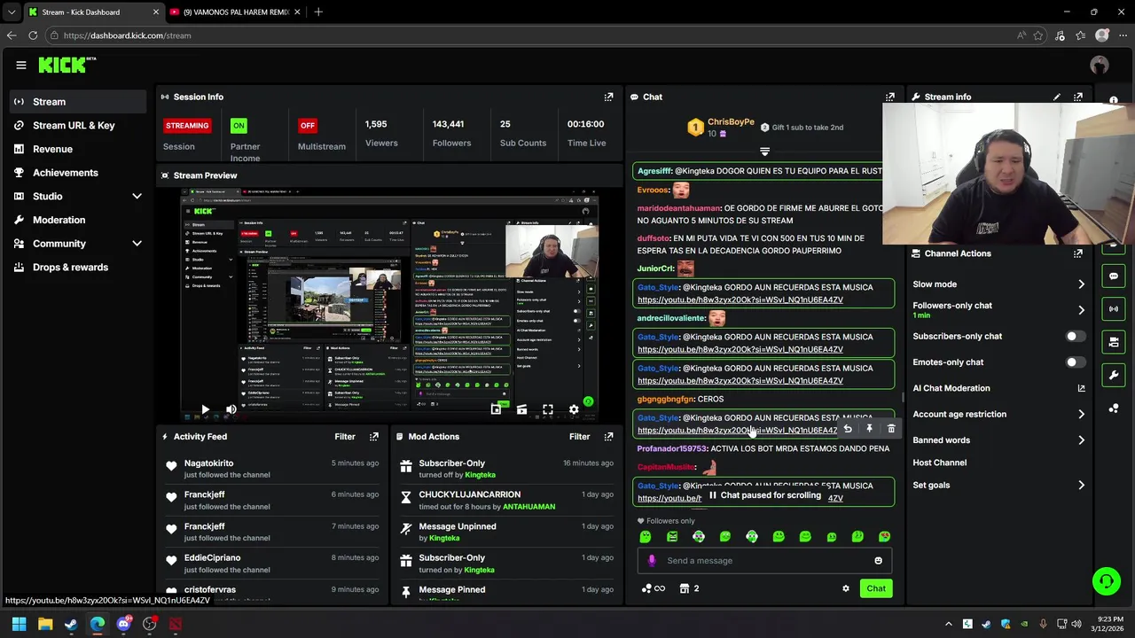Click the purple microphone icon in chat input
The image size is (1135, 638).
tap(652, 561)
